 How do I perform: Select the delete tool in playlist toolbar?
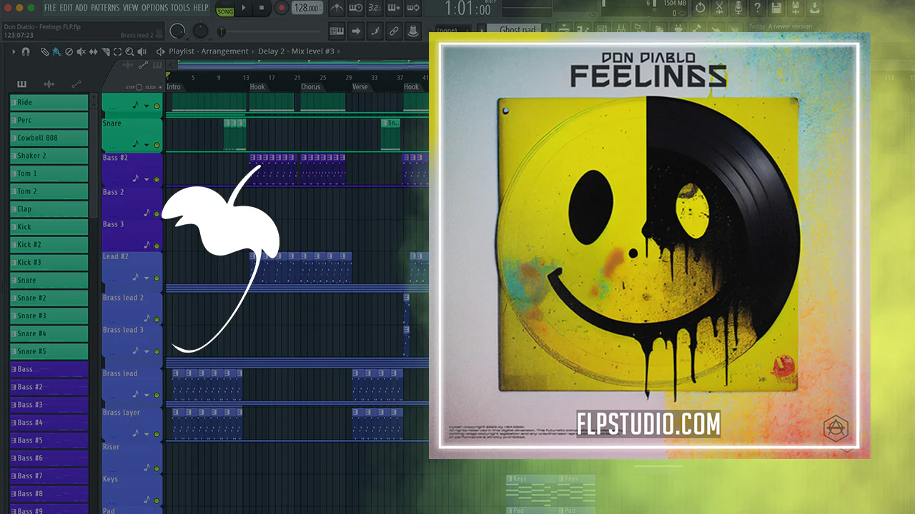[x=69, y=51]
